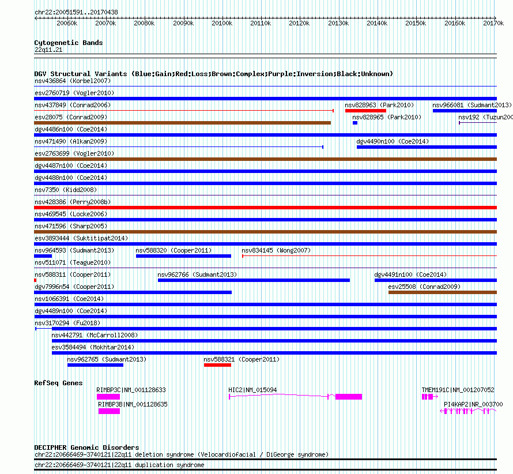The image size is (513, 474).
Task: Open the nsv471596 (Sharp2005) brown bar
Action: tap(265, 232)
